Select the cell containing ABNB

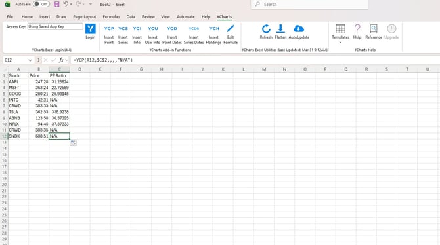18,118
